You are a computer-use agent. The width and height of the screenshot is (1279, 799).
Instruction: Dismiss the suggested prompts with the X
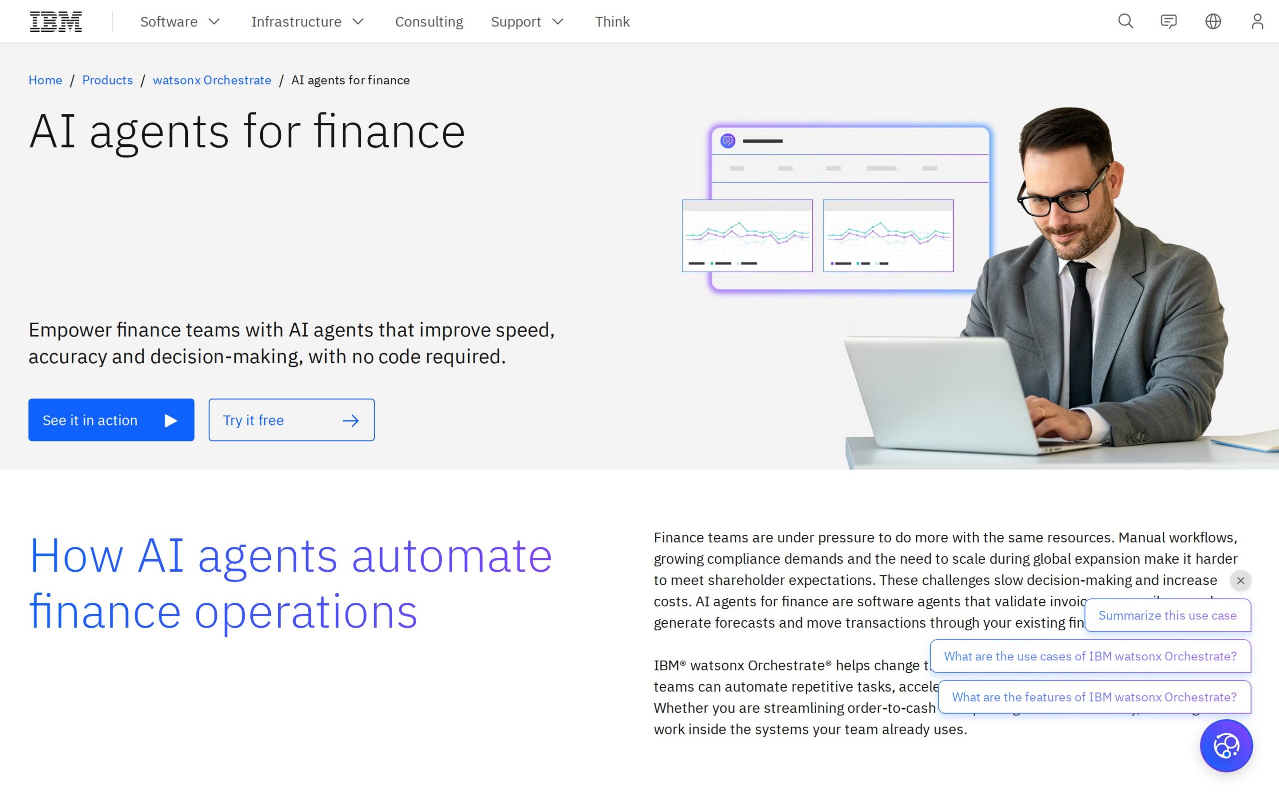[x=1241, y=581]
